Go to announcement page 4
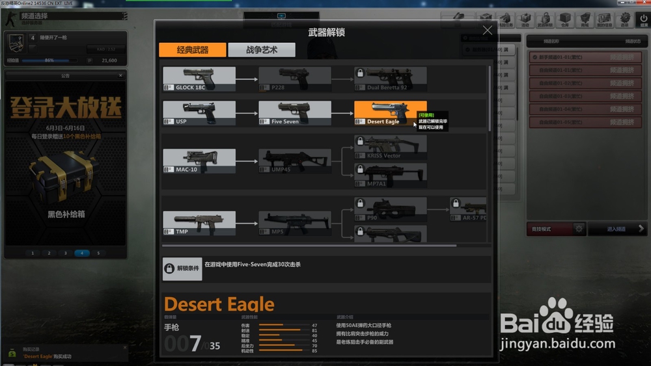This screenshot has width=651, height=366. [x=82, y=253]
